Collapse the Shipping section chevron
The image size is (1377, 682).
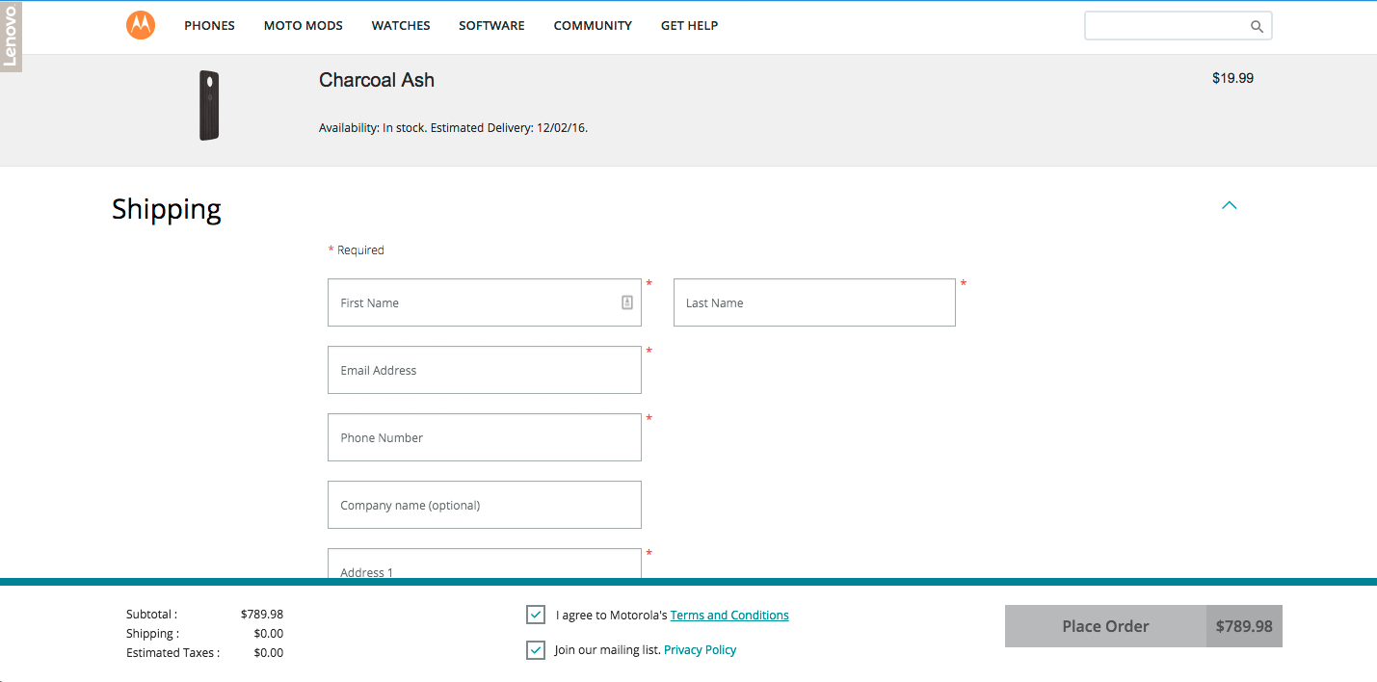(1229, 205)
